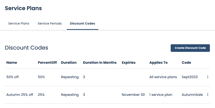The image size is (215, 108).
Task: Select the Autumn 25% off discount name
Action: coord(20,95)
